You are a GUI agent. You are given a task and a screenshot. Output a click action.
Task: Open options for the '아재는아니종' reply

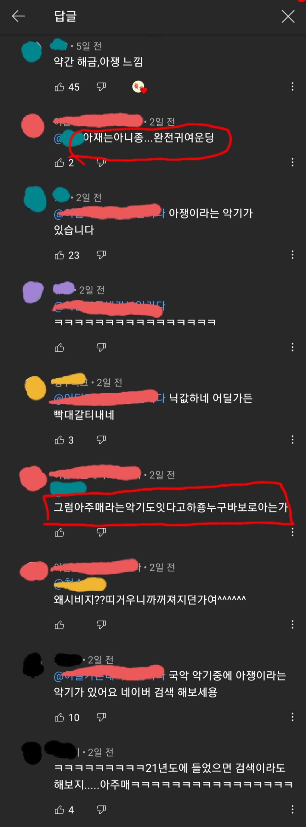[x=292, y=162]
